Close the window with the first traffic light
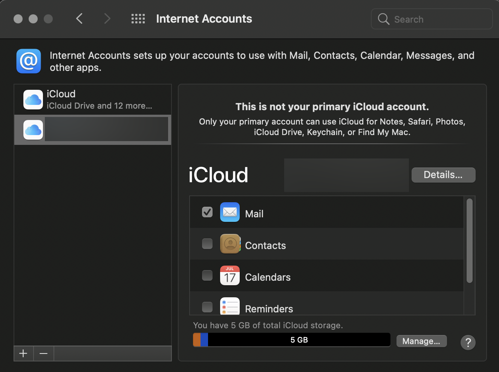Viewport: 499px width, 372px height. [x=18, y=19]
